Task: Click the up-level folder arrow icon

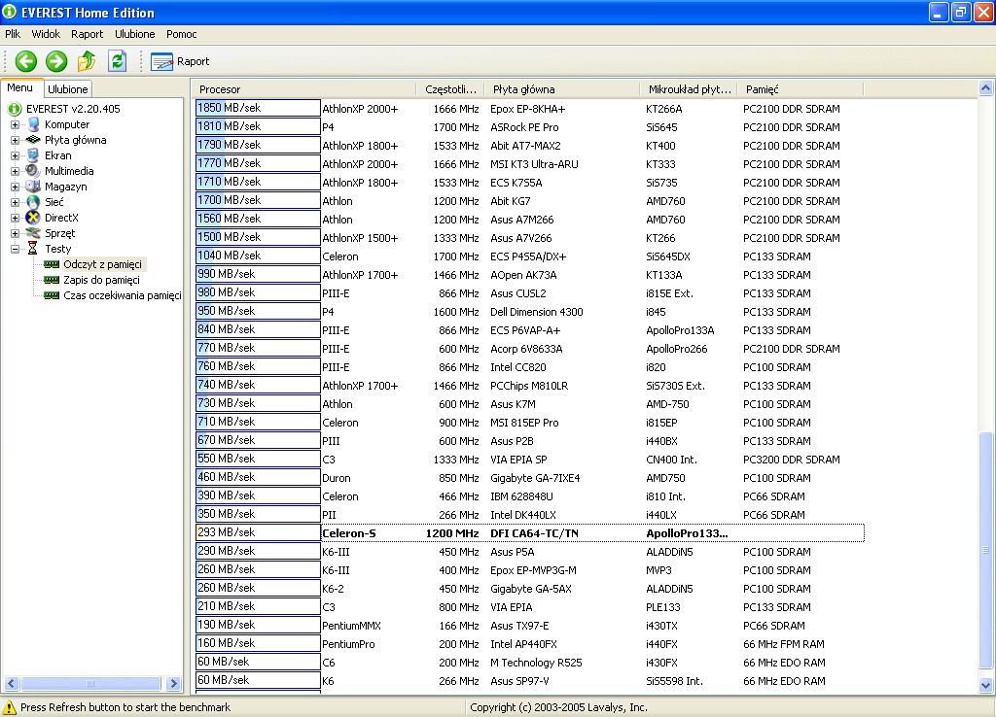Action: [x=87, y=61]
